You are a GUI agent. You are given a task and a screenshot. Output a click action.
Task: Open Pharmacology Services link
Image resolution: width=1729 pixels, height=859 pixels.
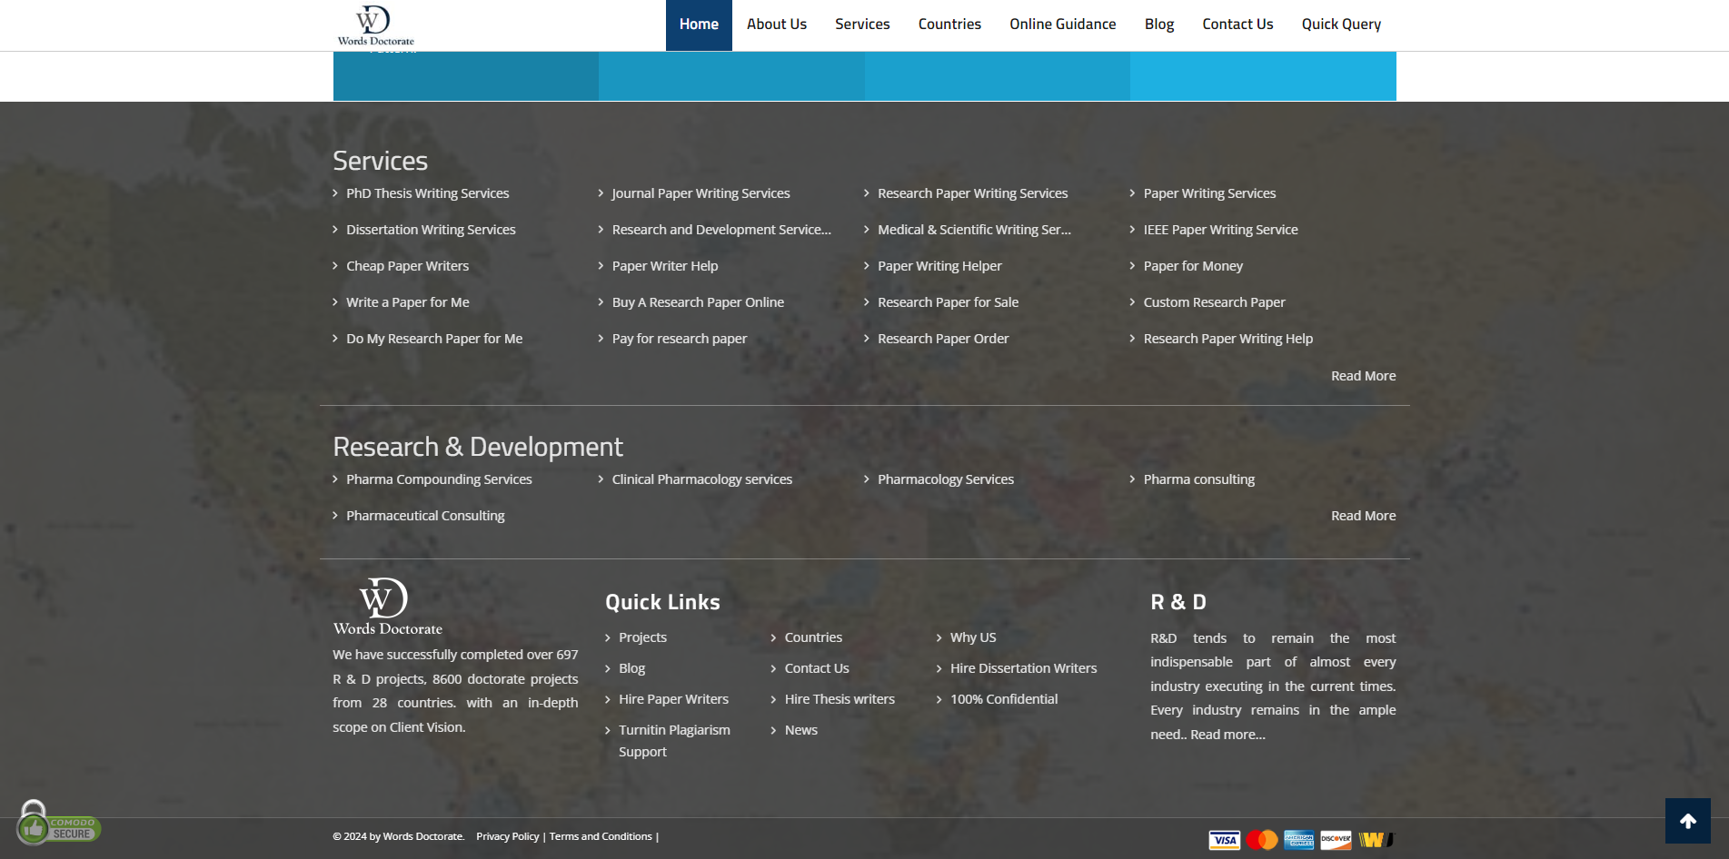tap(946, 479)
